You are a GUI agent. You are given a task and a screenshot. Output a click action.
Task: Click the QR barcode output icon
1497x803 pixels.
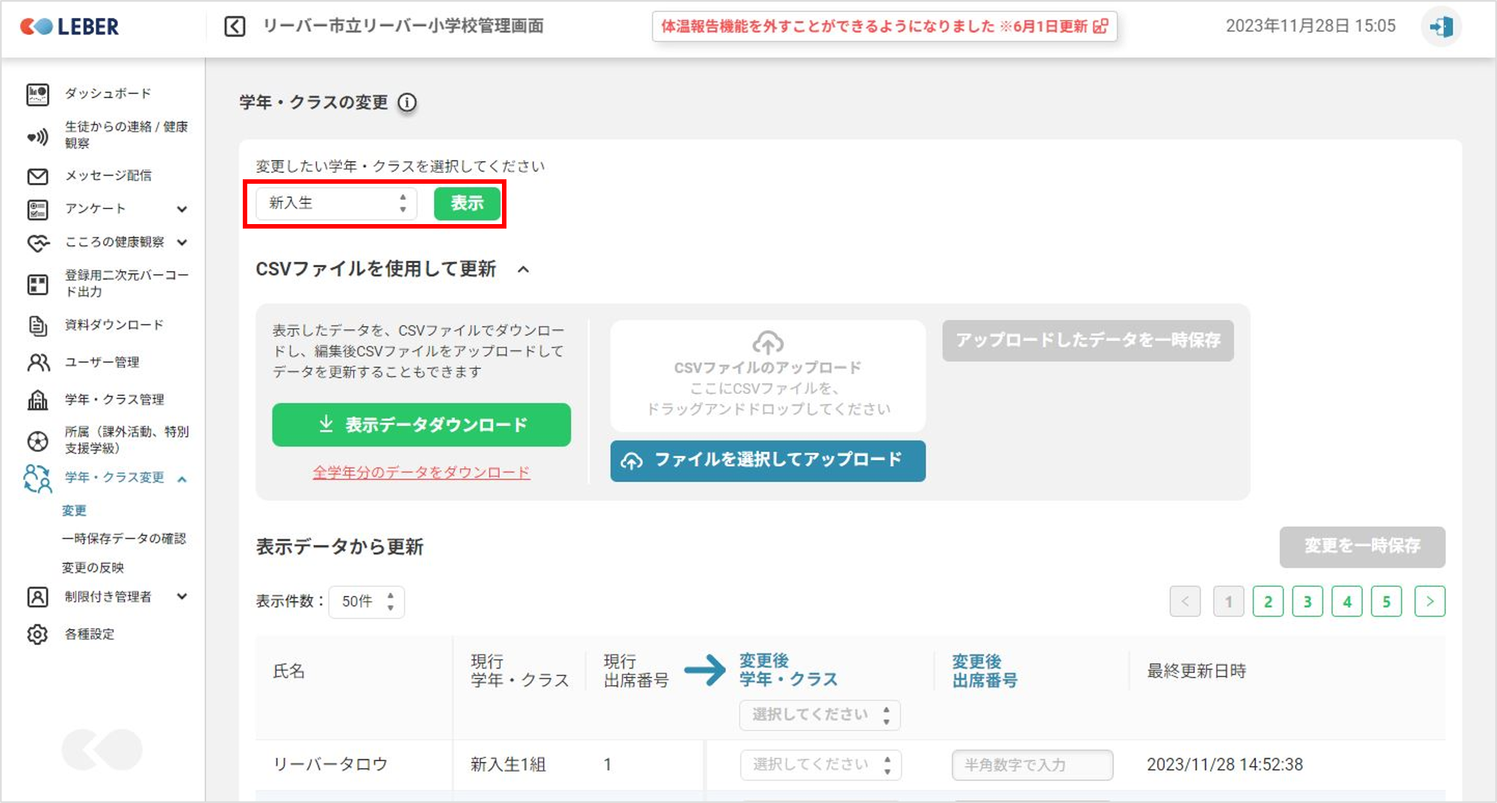(x=37, y=284)
